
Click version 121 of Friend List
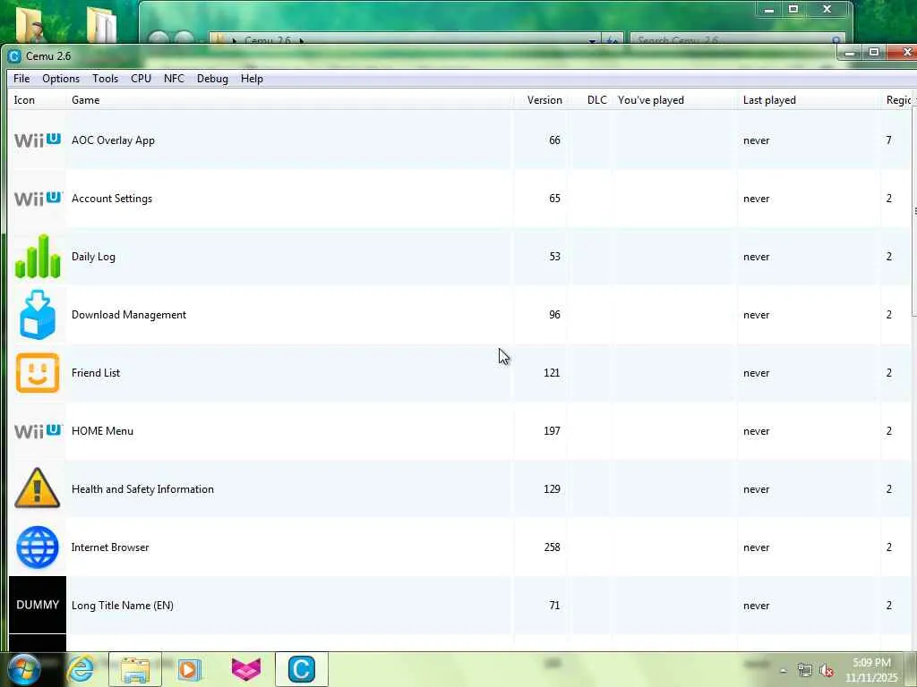(552, 373)
